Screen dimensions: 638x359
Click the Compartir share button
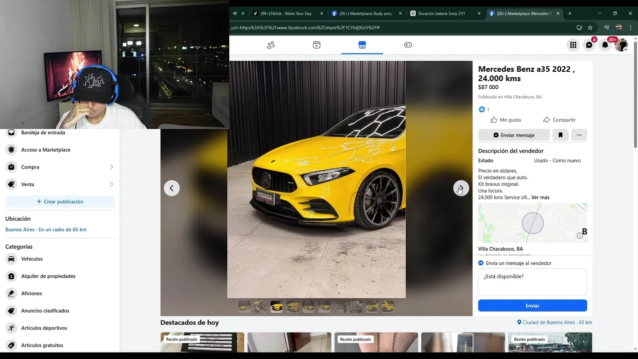[x=559, y=120]
